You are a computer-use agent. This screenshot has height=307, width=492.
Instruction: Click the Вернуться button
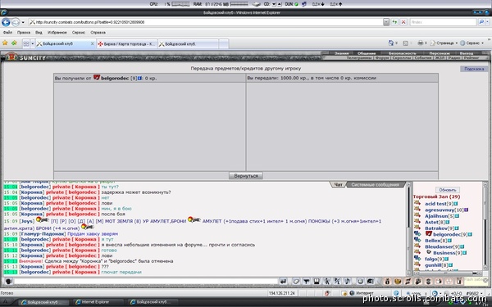[x=246, y=176]
